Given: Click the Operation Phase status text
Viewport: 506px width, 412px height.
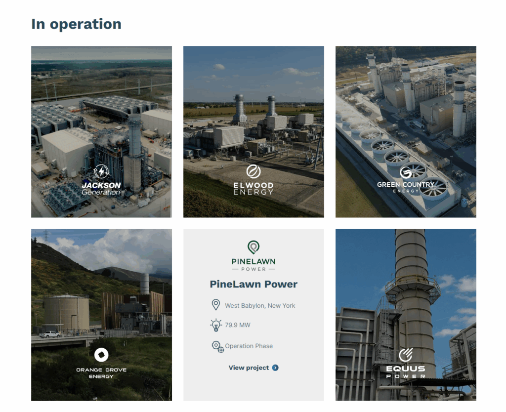Looking at the screenshot, I should 249,346.
